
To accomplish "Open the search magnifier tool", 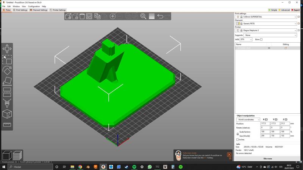I will pyautogui.click(x=143, y=16).
